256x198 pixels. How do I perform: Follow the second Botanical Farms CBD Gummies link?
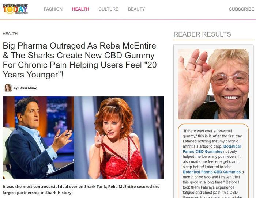coord(212,172)
